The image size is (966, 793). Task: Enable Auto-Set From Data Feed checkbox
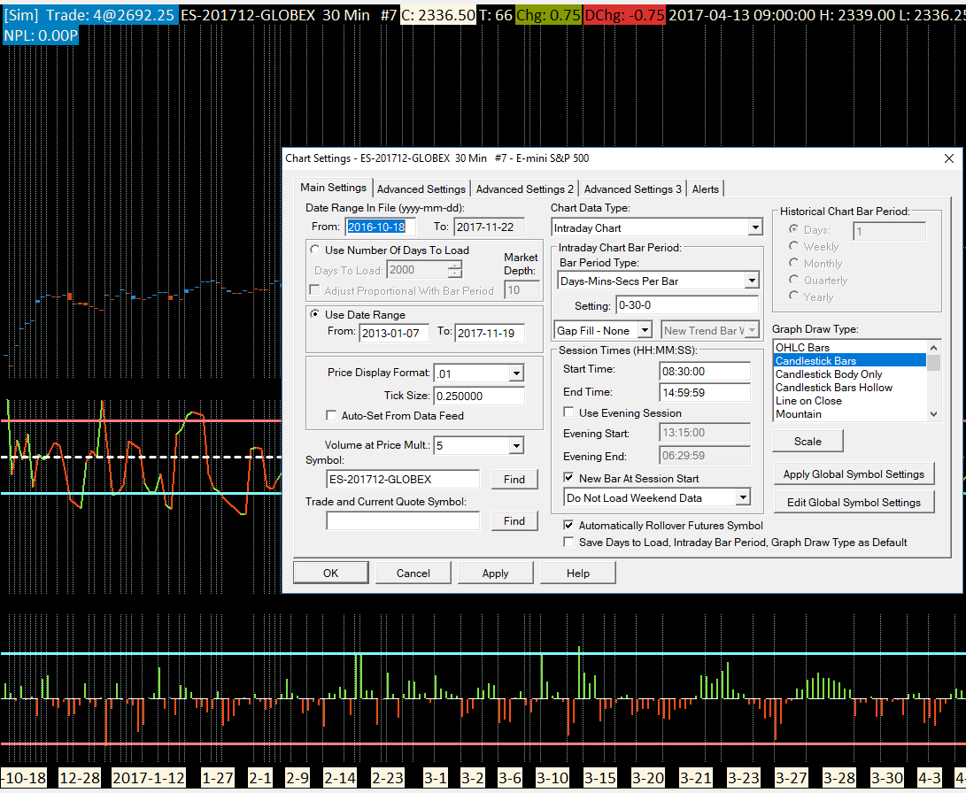(333, 415)
